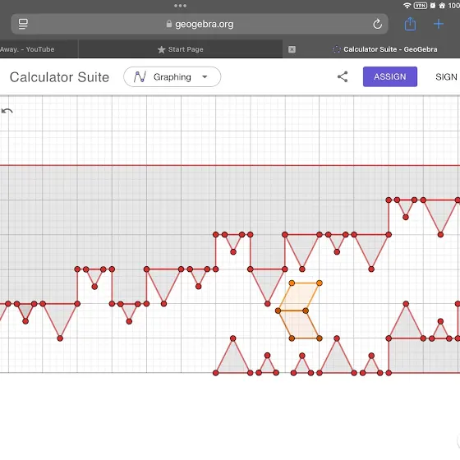Tap the Safari share icon
Viewport: 460px width, 460px height.
pos(410,24)
